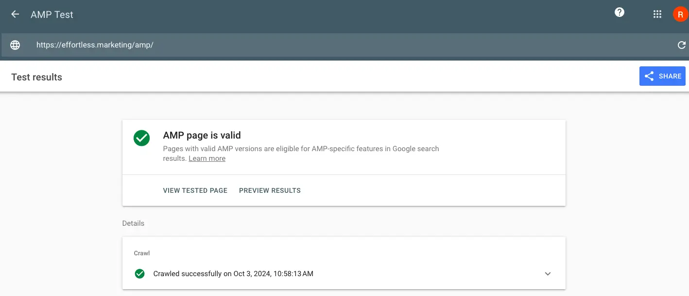689x296 pixels.
Task: Expand the Crawl details chevron
Action: pos(548,274)
